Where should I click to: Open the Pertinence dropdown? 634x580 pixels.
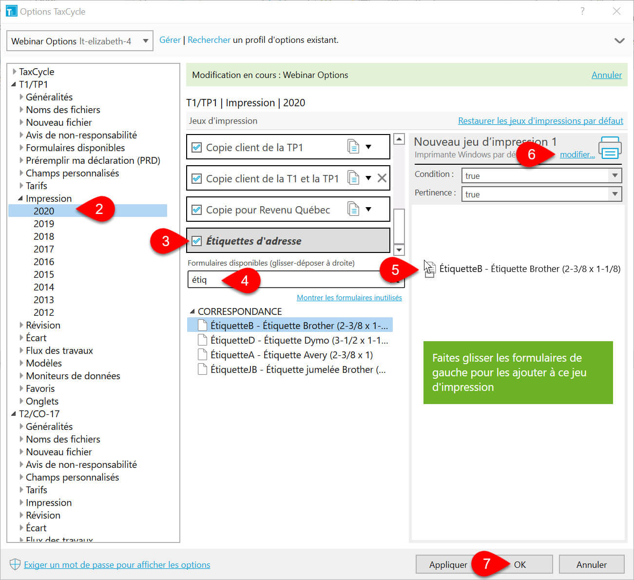[541, 194]
